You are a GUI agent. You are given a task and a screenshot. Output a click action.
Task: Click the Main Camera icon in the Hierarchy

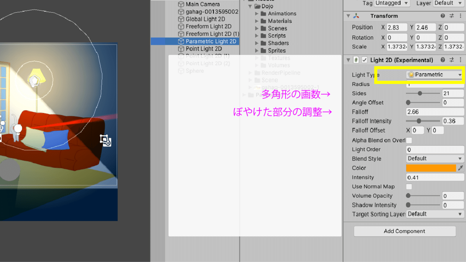coord(181,4)
